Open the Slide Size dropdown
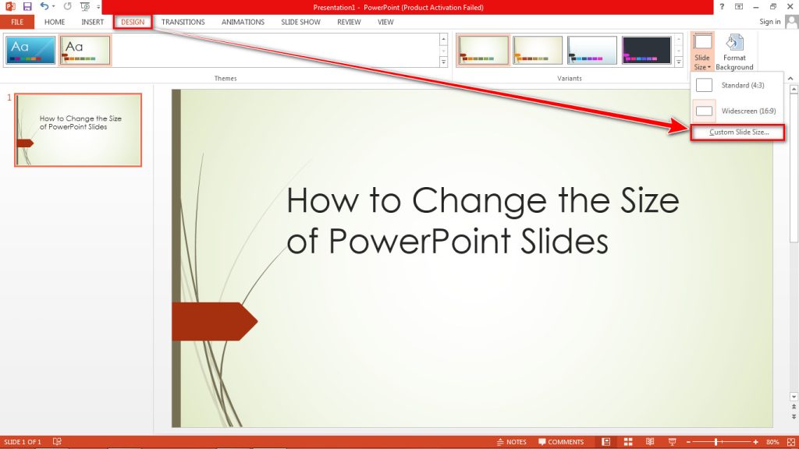The image size is (799, 449). pyautogui.click(x=701, y=48)
